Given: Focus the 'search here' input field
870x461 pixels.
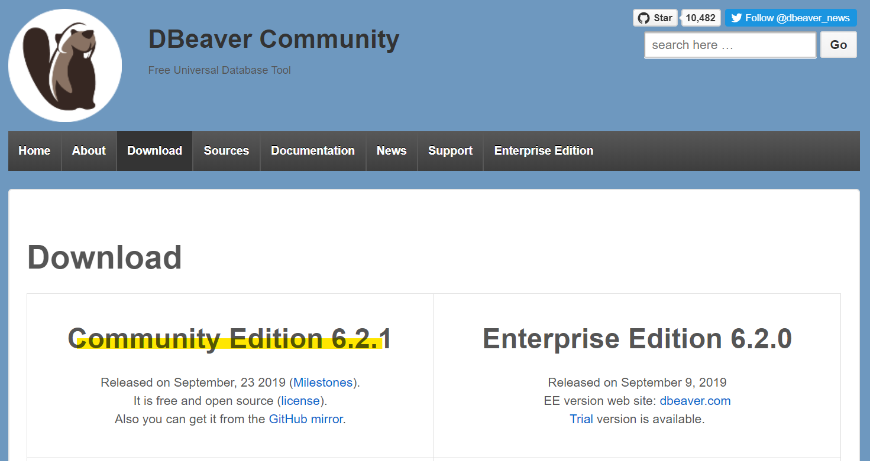Looking at the screenshot, I should [730, 45].
